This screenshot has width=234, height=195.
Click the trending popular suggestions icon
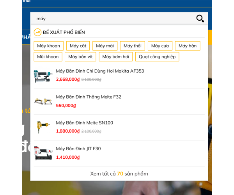(37, 32)
